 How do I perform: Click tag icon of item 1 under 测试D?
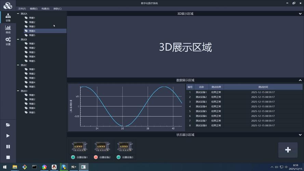(26, 95)
